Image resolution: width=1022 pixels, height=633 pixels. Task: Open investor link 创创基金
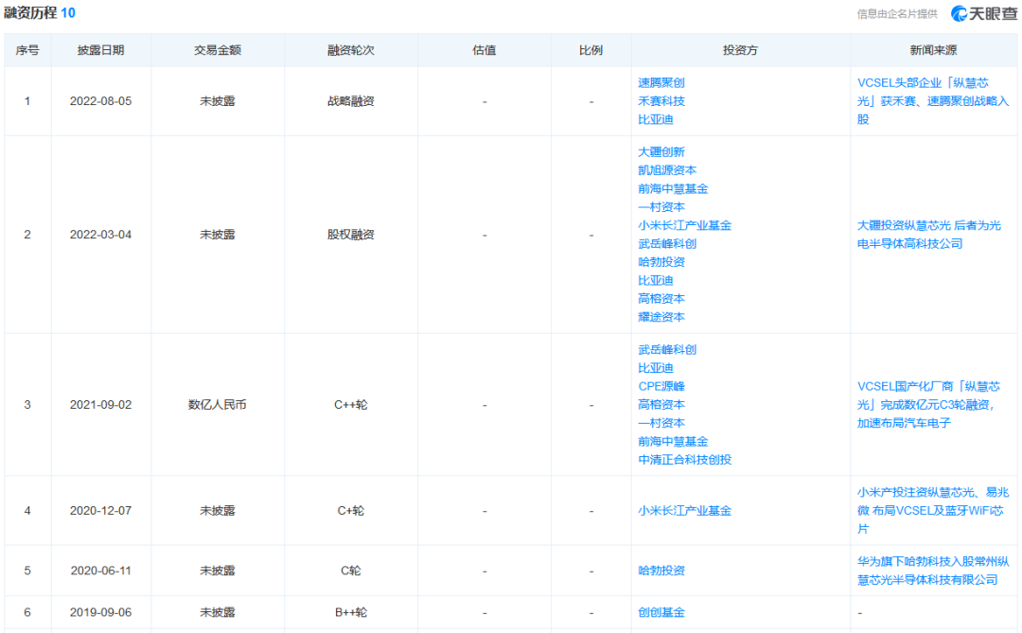click(661, 612)
